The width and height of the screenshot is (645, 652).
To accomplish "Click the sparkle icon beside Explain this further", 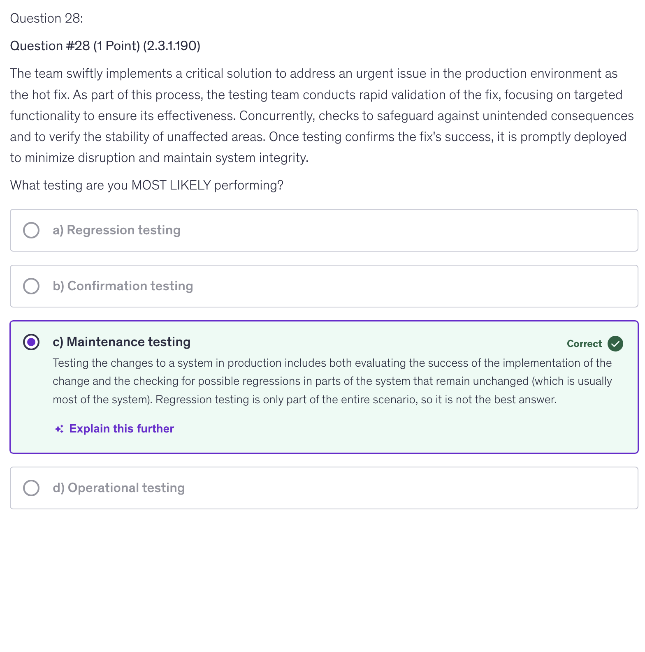I will (59, 429).
